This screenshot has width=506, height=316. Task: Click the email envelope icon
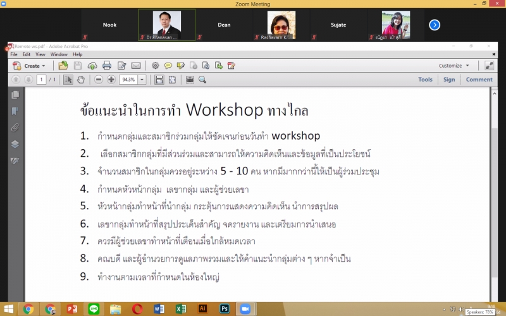pyautogui.click(x=136, y=65)
